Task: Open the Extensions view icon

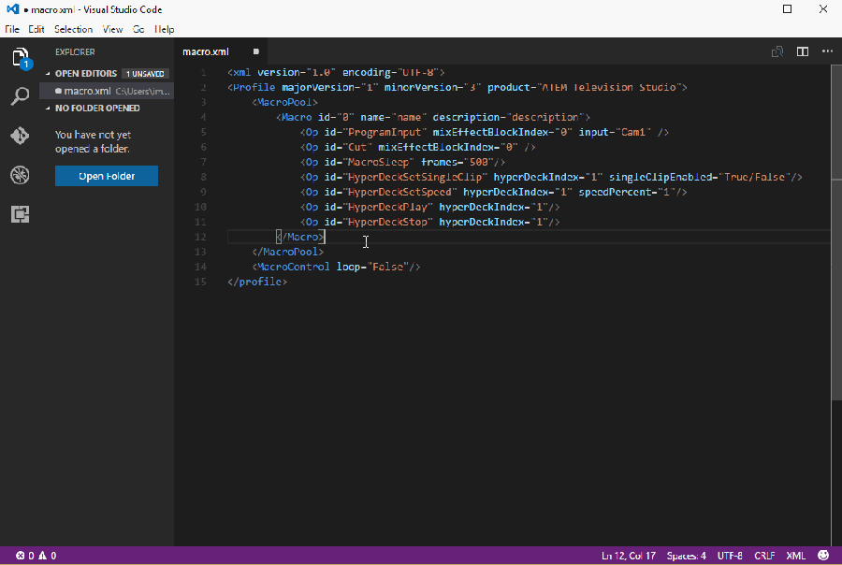Action: pos(21,214)
